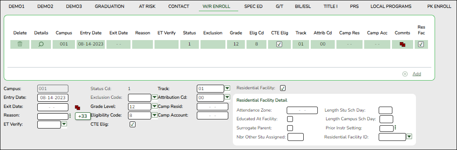The image size is (457, 150).
Task: Switch to the DEMO3 tab
Action: 74,6
